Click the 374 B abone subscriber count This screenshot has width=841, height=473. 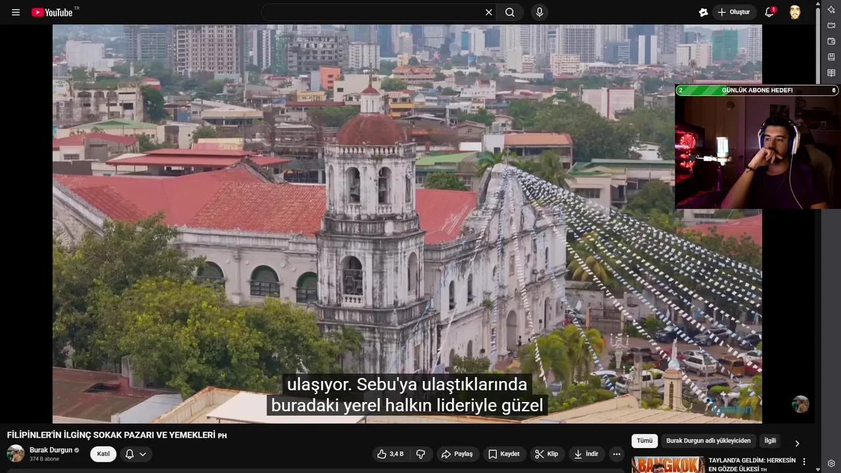(44, 459)
